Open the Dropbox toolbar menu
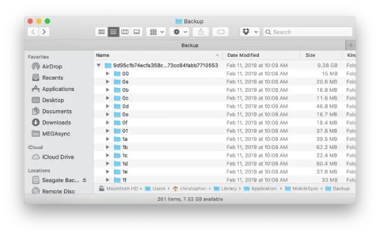 click(250, 32)
